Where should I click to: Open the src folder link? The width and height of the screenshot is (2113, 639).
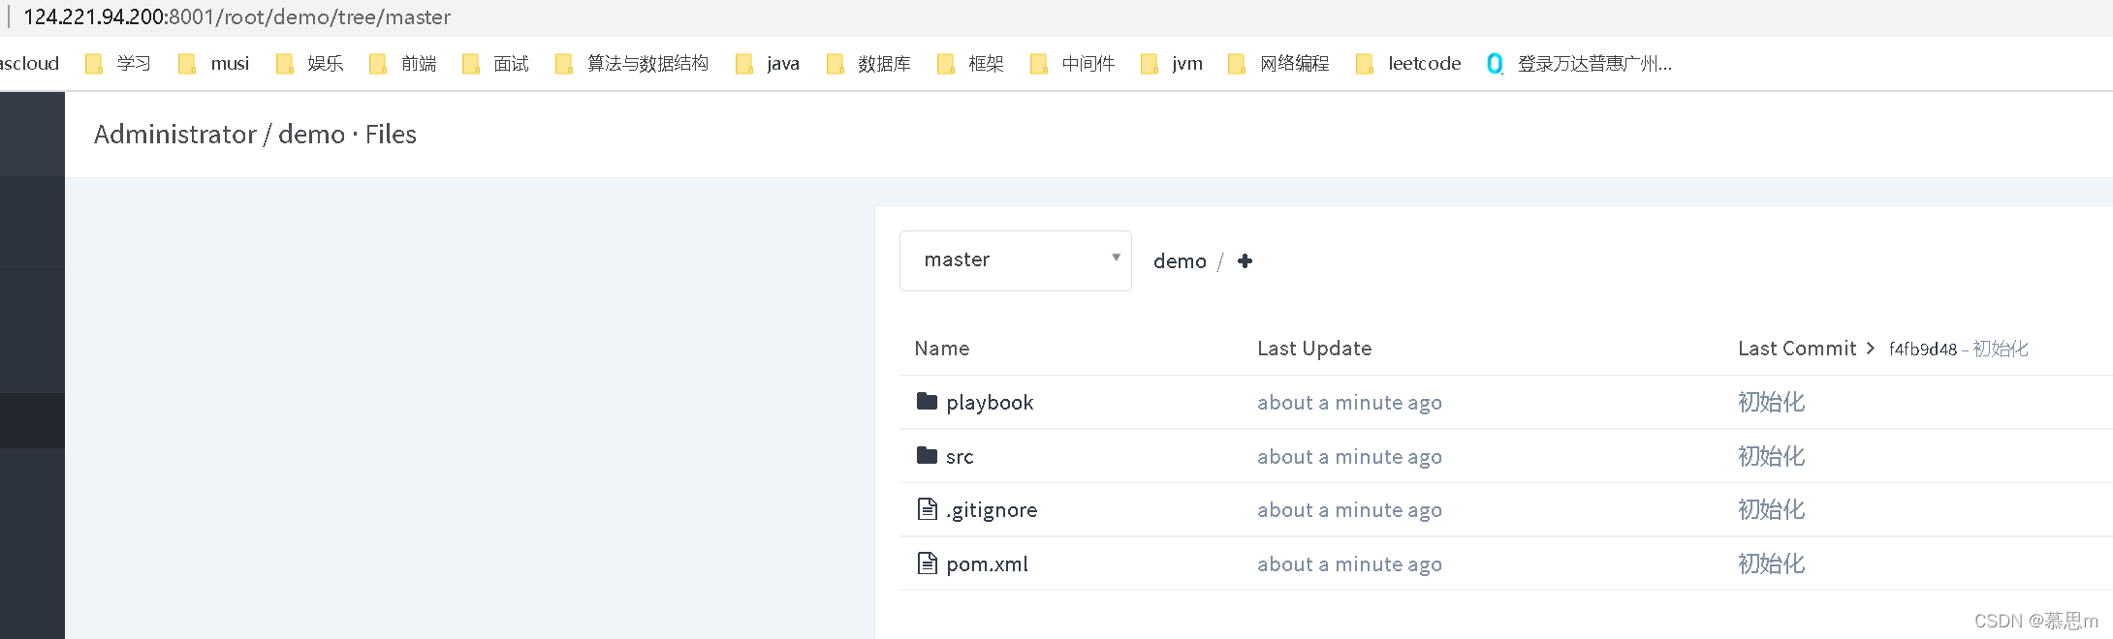click(x=960, y=457)
